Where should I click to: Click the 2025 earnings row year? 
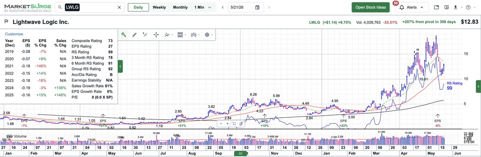pyautogui.click(x=9, y=95)
